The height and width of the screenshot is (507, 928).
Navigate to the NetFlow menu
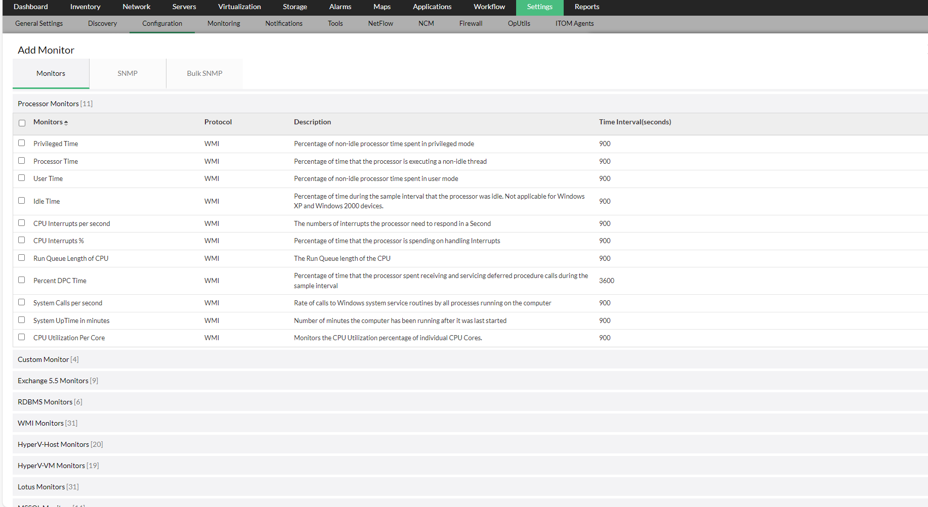coord(380,23)
